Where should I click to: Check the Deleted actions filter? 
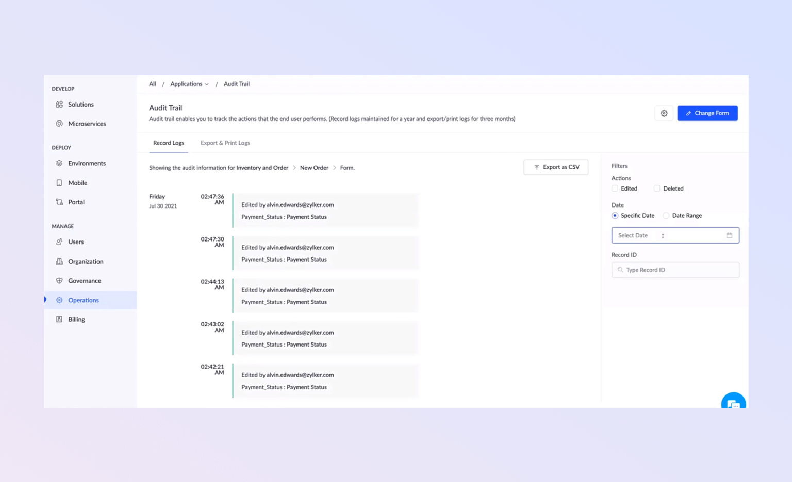[x=657, y=188]
